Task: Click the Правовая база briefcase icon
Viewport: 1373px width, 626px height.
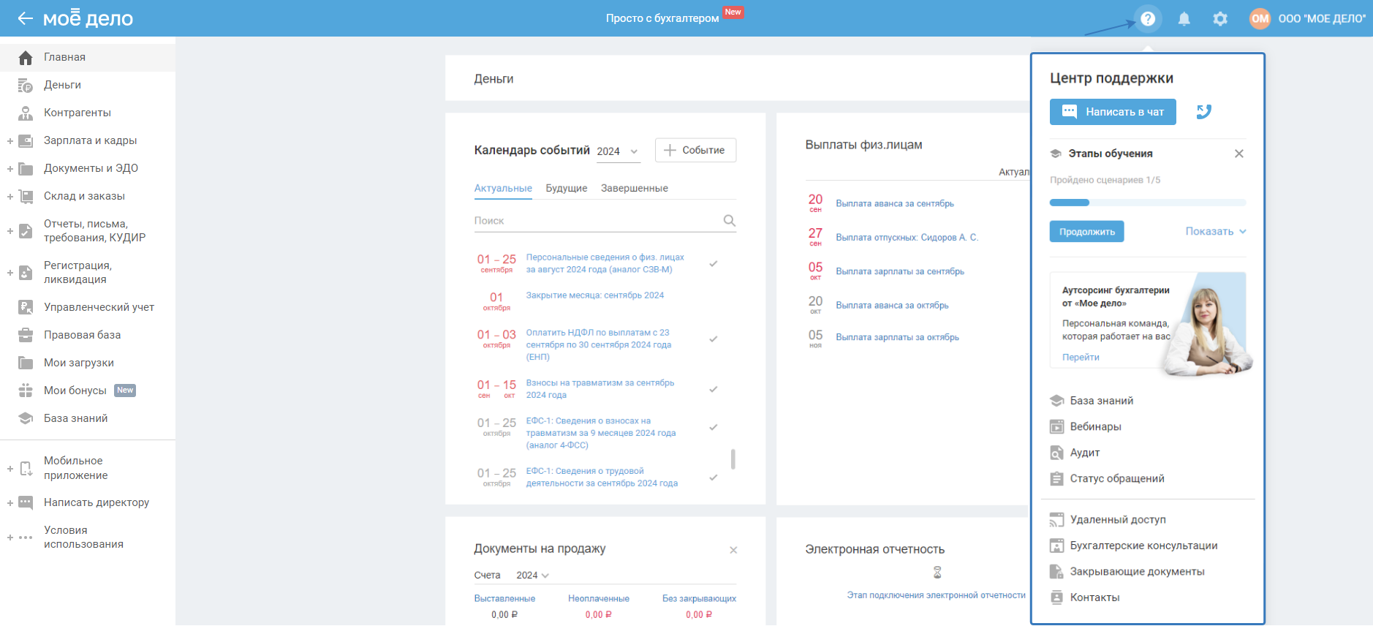Action: coord(26,335)
